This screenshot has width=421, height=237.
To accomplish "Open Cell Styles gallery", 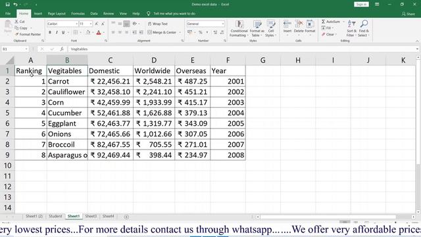I will pyautogui.click(x=270, y=28).
